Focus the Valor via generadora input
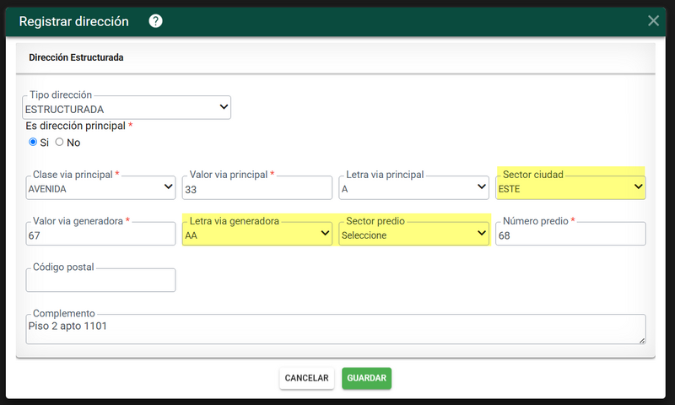 (100, 234)
